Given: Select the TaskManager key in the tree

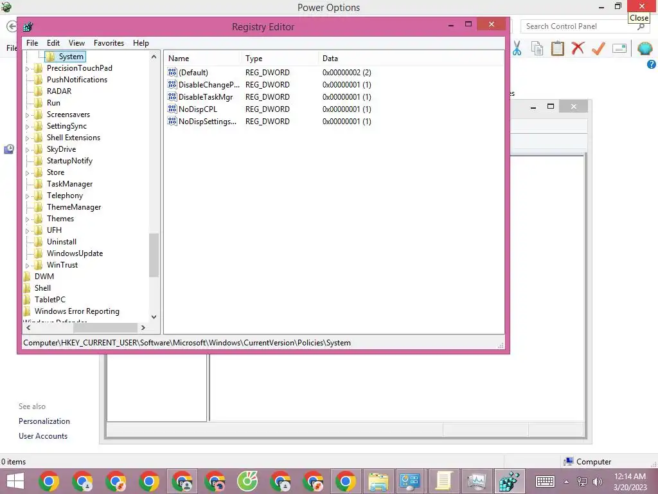Looking at the screenshot, I should pyautogui.click(x=69, y=184).
